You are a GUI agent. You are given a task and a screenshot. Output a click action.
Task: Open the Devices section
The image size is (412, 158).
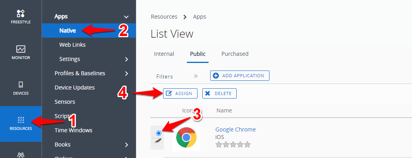21,88
